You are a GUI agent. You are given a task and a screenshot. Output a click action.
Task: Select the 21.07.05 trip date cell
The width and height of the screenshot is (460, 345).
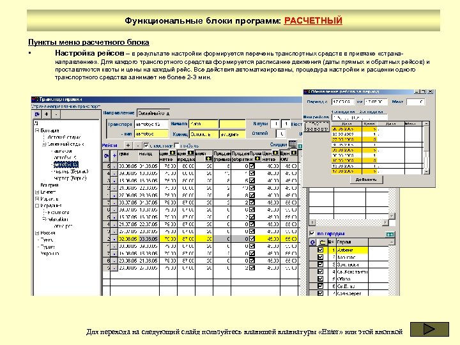[x=128, y=224]
